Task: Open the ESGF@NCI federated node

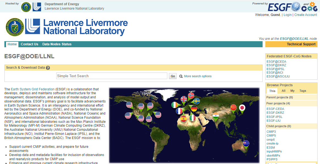Action: pos(275,73)
